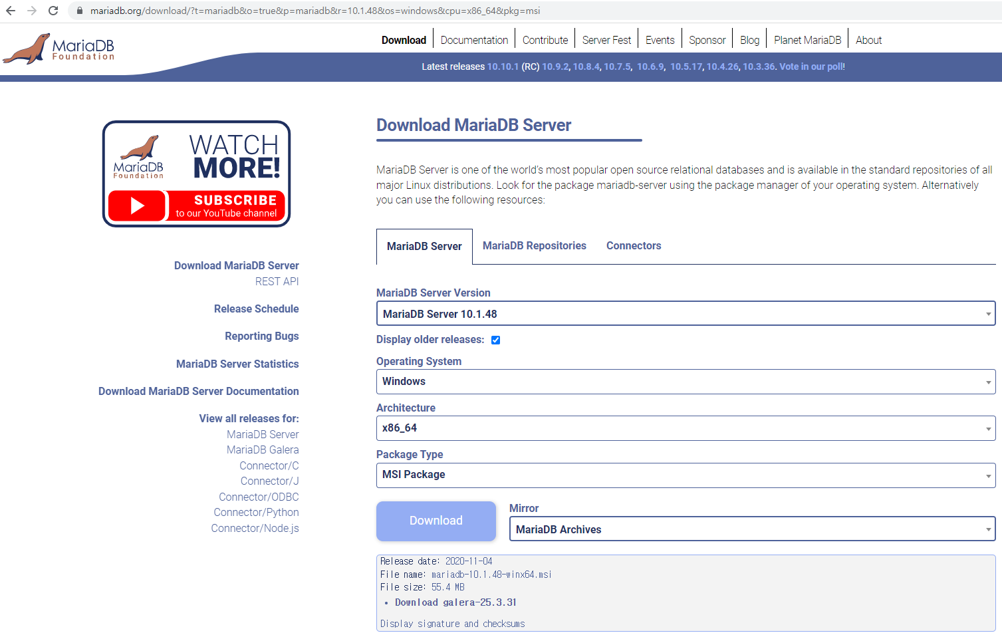
Task: Open release 10.3.36 link
Action: [759, 66]
